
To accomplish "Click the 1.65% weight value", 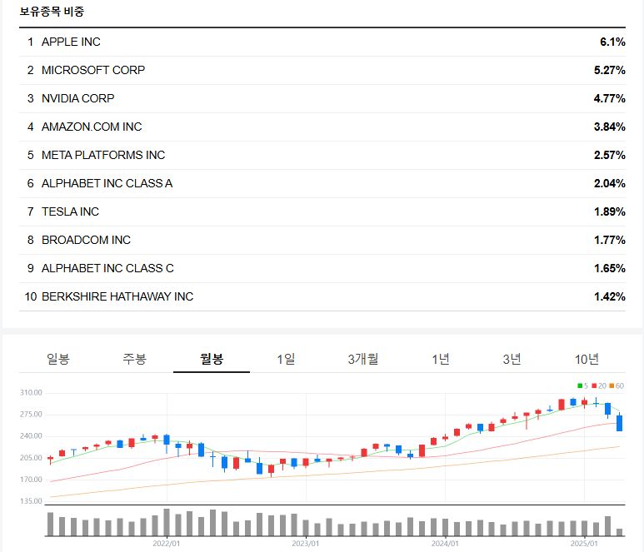I will click(610, 268).
